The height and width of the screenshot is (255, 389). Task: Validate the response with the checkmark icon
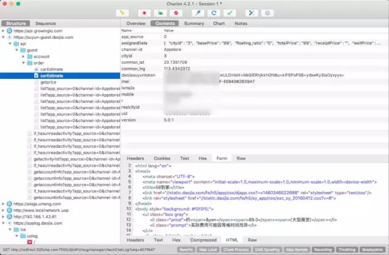point(230,13)
